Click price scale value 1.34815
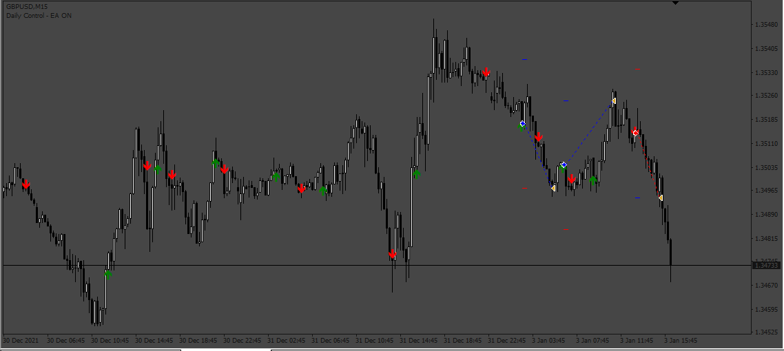This screenshot has height=351, width=784. coord(767,239)
